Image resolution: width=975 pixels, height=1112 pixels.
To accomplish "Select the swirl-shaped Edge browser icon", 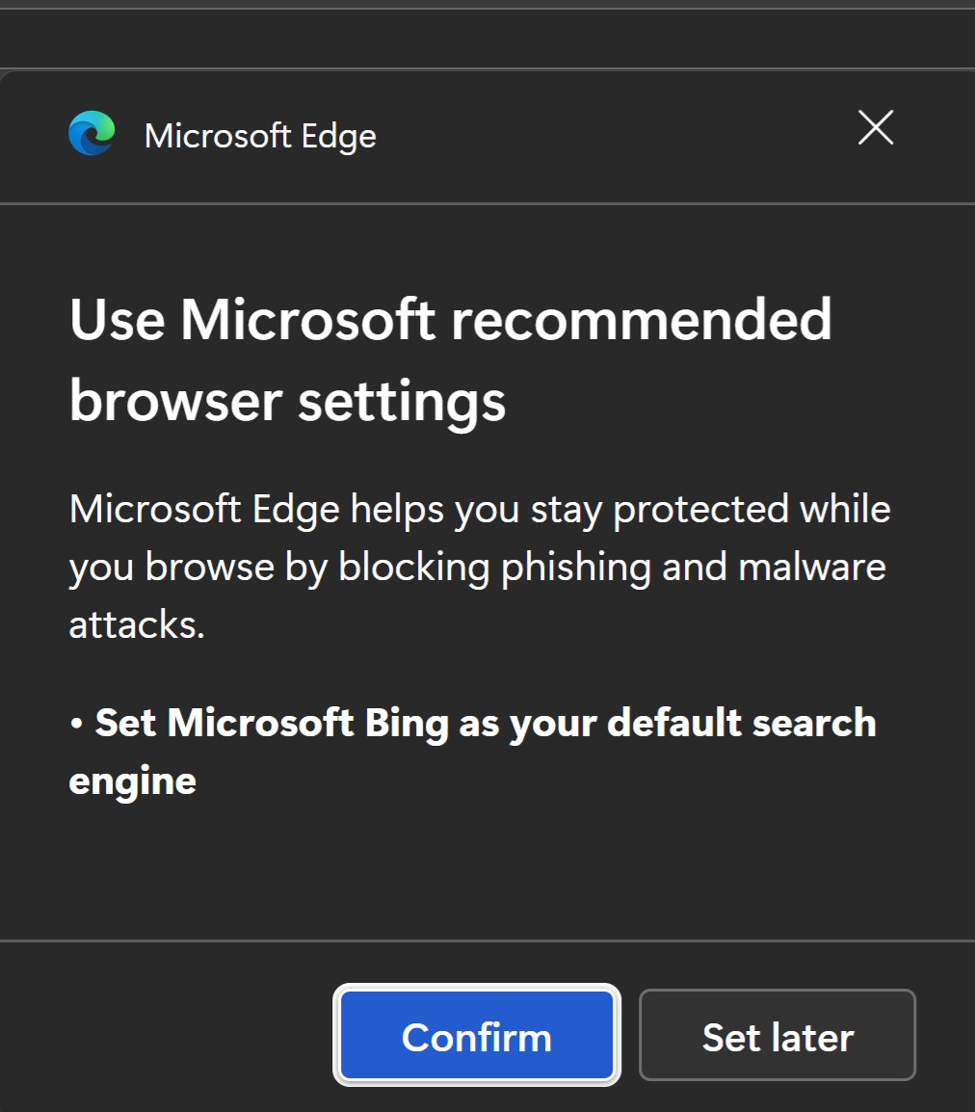I will click(x=92, y=135).
